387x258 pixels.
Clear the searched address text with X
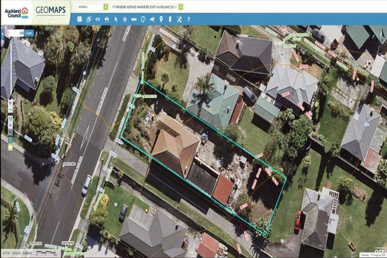coord(176,7)
